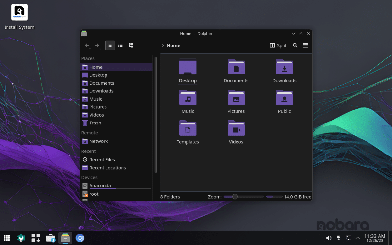Open the Anaconda device entry
Screen dimensions: 392x245
[x=100, y=185]
